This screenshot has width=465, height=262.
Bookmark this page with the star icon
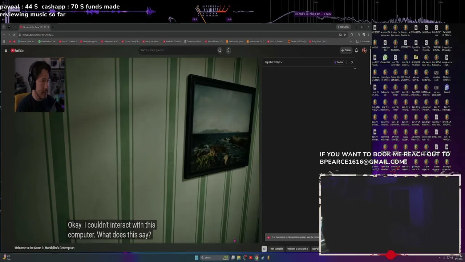tap(345, 35)
